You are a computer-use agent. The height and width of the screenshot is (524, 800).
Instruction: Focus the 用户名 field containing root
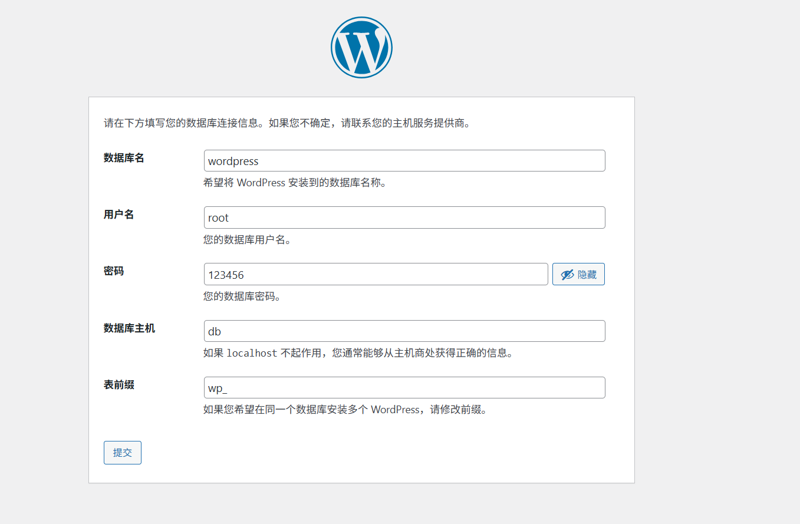pyautogui.click(x=404, y=217)
